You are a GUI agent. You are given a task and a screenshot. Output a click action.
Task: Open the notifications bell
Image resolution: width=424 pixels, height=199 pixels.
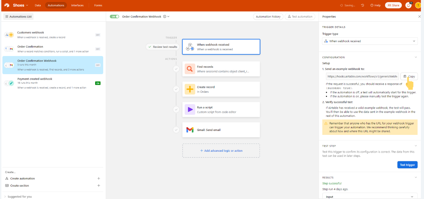(409, 5)
